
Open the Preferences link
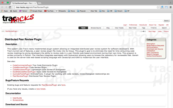coord(133,25)
